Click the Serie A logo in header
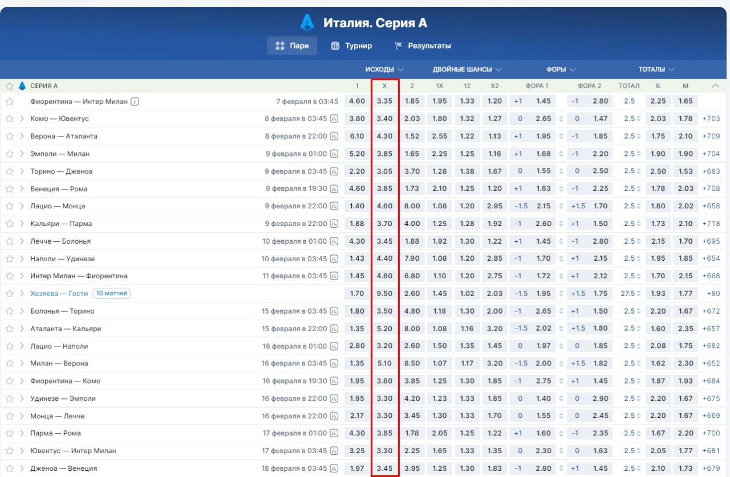The image size is (730, 477). point(307,23)
